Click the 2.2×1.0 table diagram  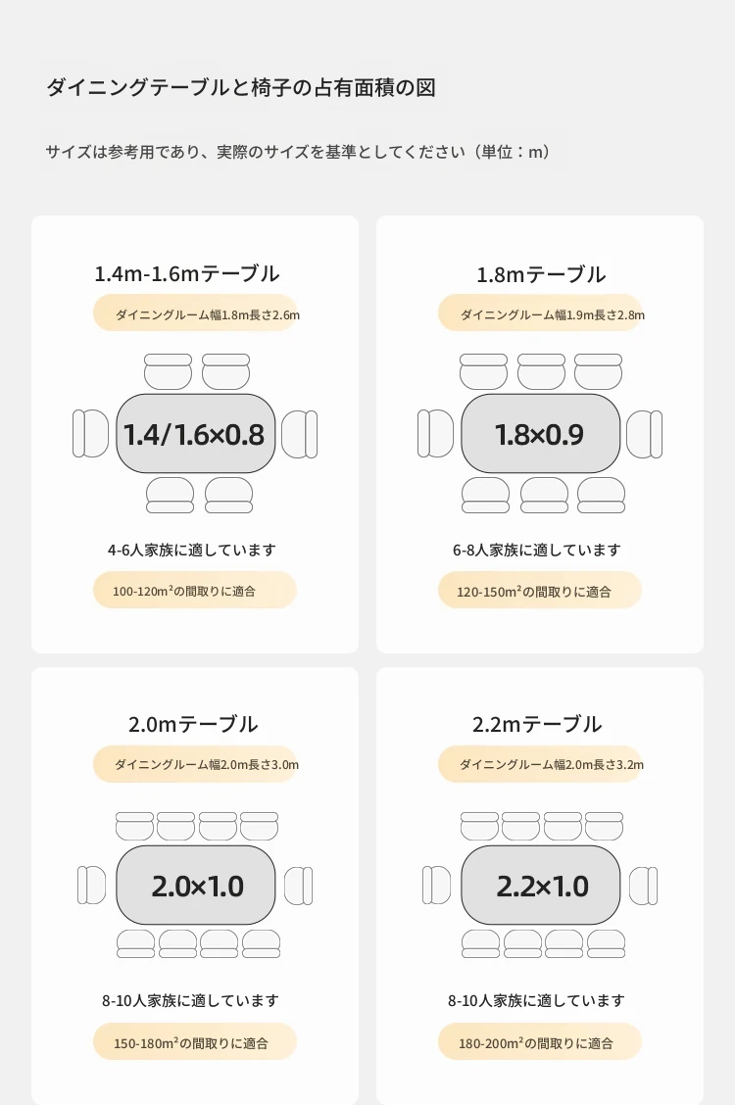pos(541,886)
